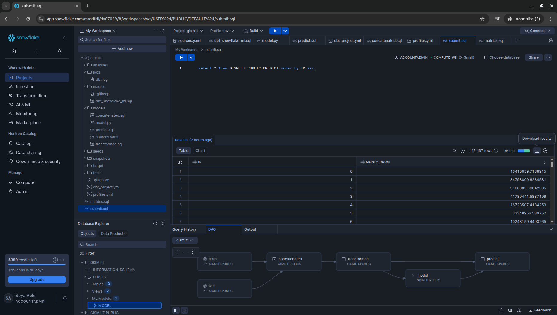
Task: Focus the Search for files field
Action: [122, 40]
